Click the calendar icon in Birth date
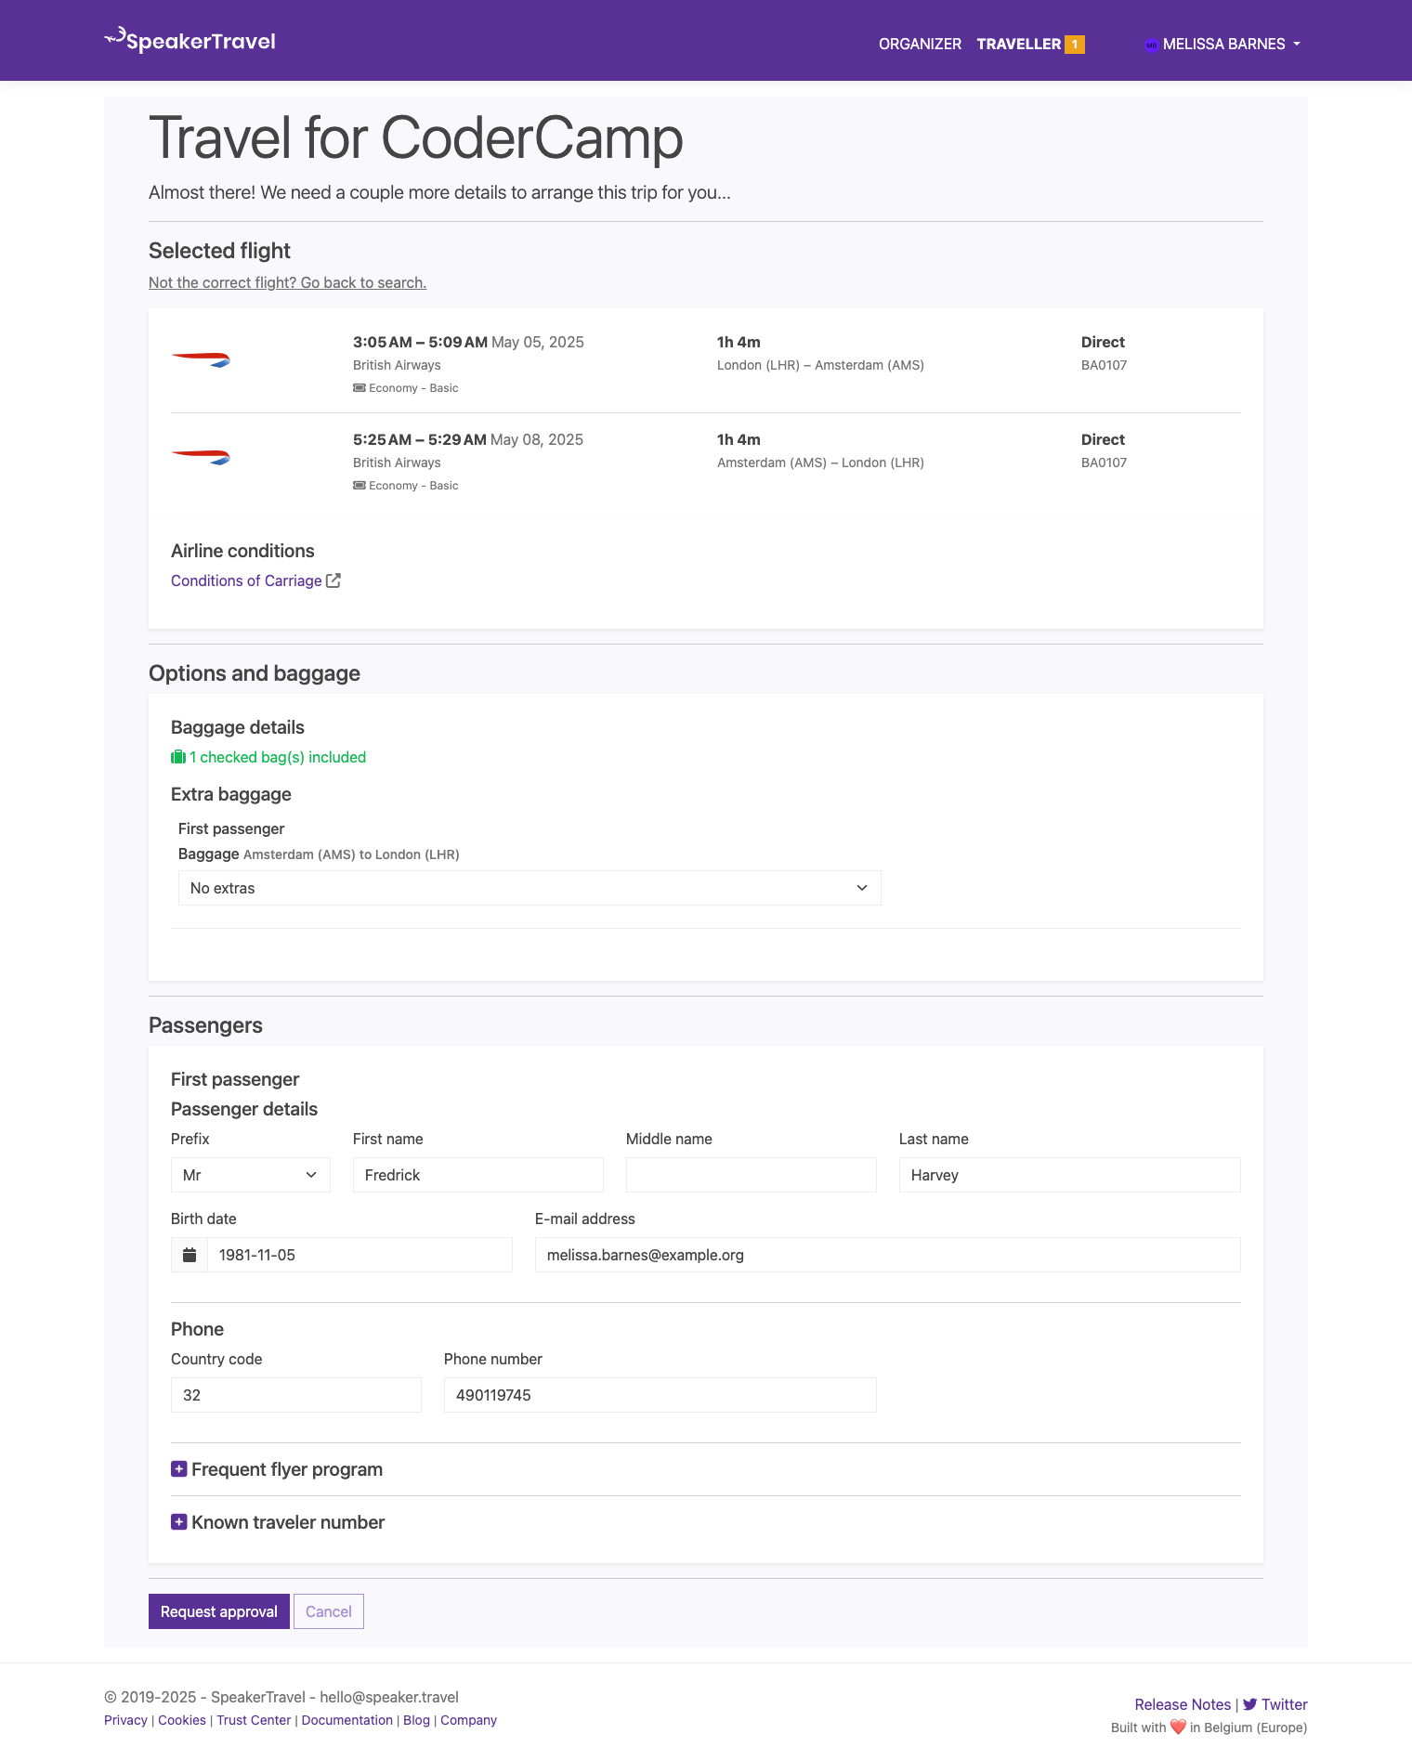 point(190,1255)
